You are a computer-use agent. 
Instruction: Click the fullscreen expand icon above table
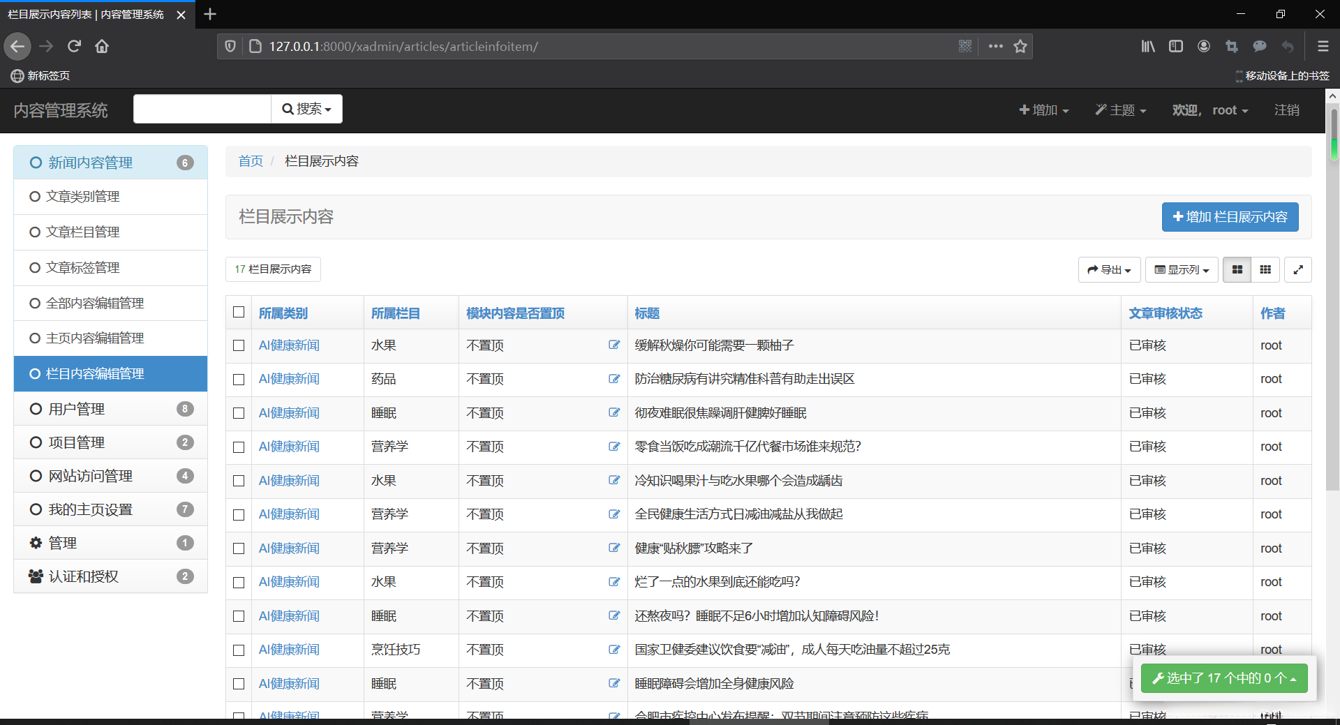coord(1297,269)
